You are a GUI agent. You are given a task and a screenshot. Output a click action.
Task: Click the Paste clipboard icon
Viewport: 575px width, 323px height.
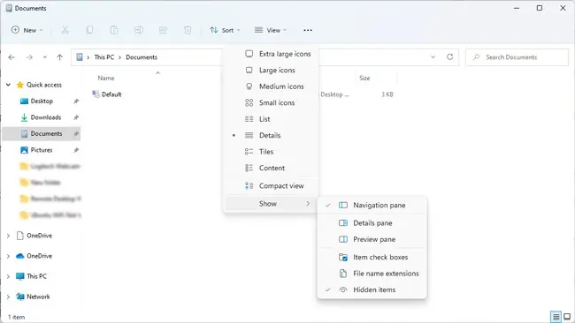114,30
